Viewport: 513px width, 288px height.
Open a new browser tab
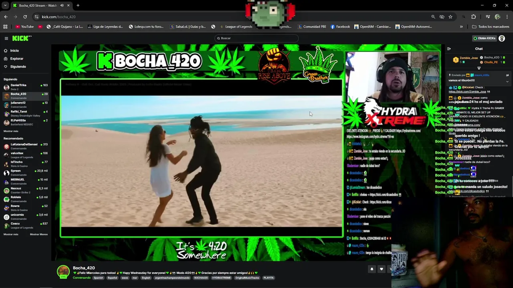[x=78, y=6]
